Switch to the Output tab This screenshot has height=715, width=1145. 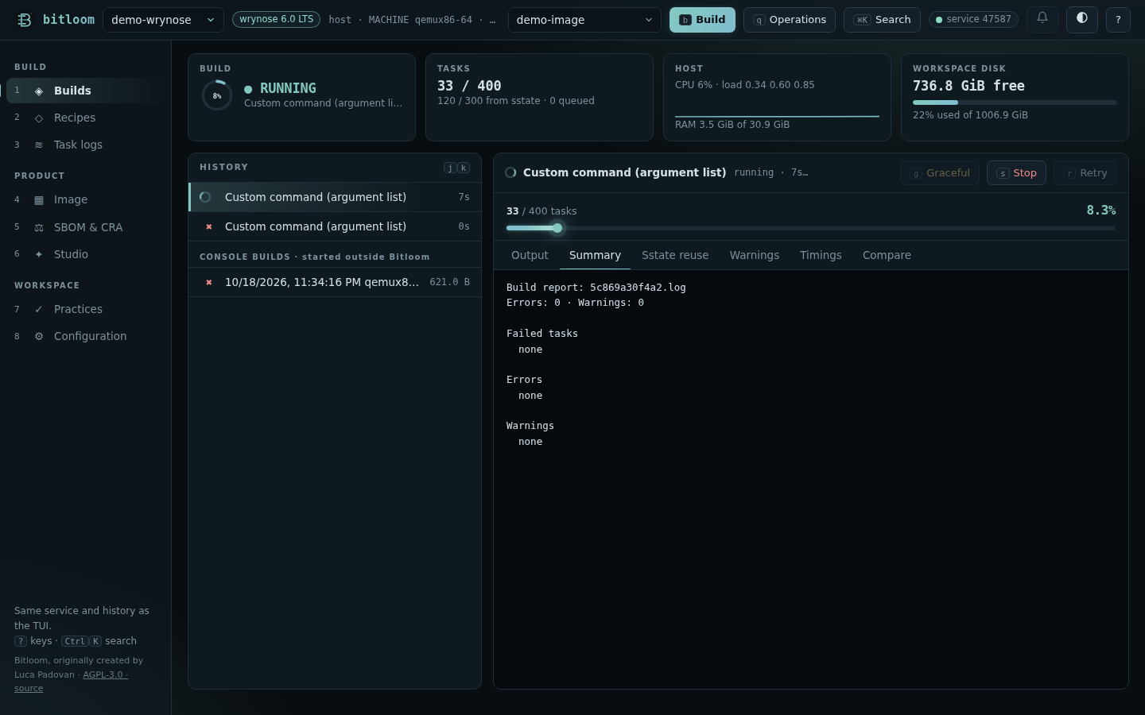coord(530,255)
